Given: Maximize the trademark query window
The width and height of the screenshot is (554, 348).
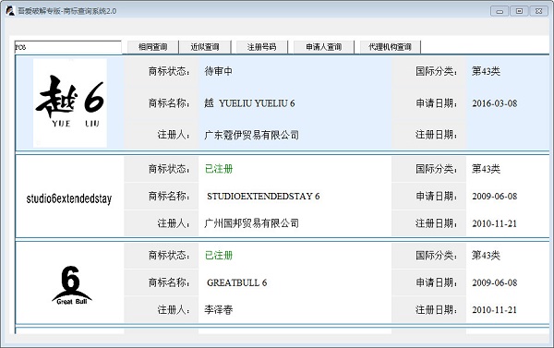Looking at the screenshot, I should 519,11.
